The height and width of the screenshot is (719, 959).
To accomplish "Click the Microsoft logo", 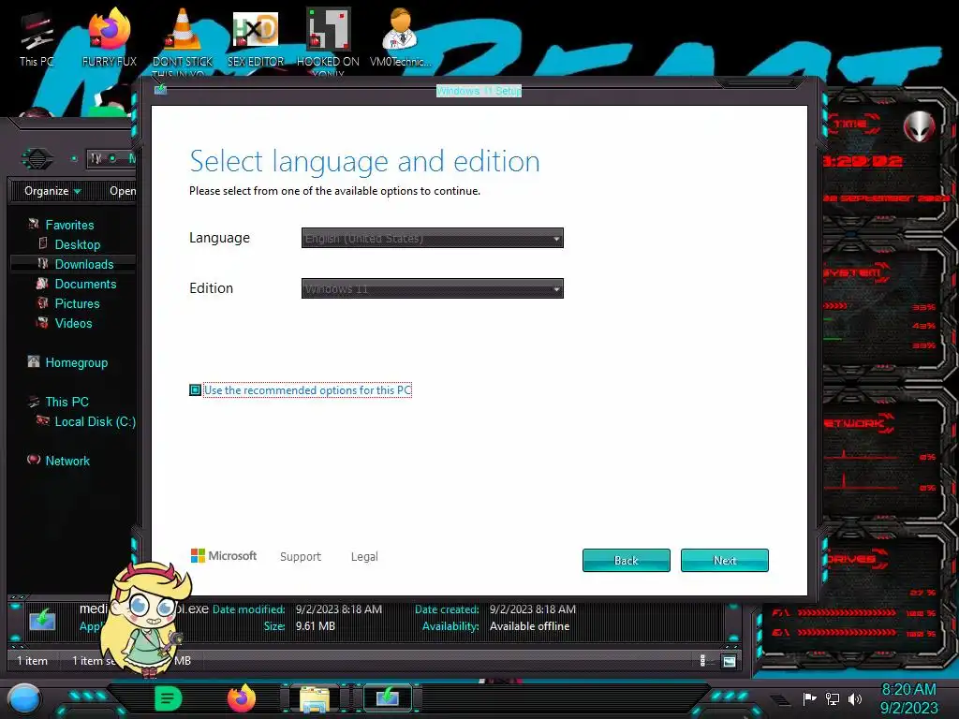I will pyautogui.click(x=224, y=555).
